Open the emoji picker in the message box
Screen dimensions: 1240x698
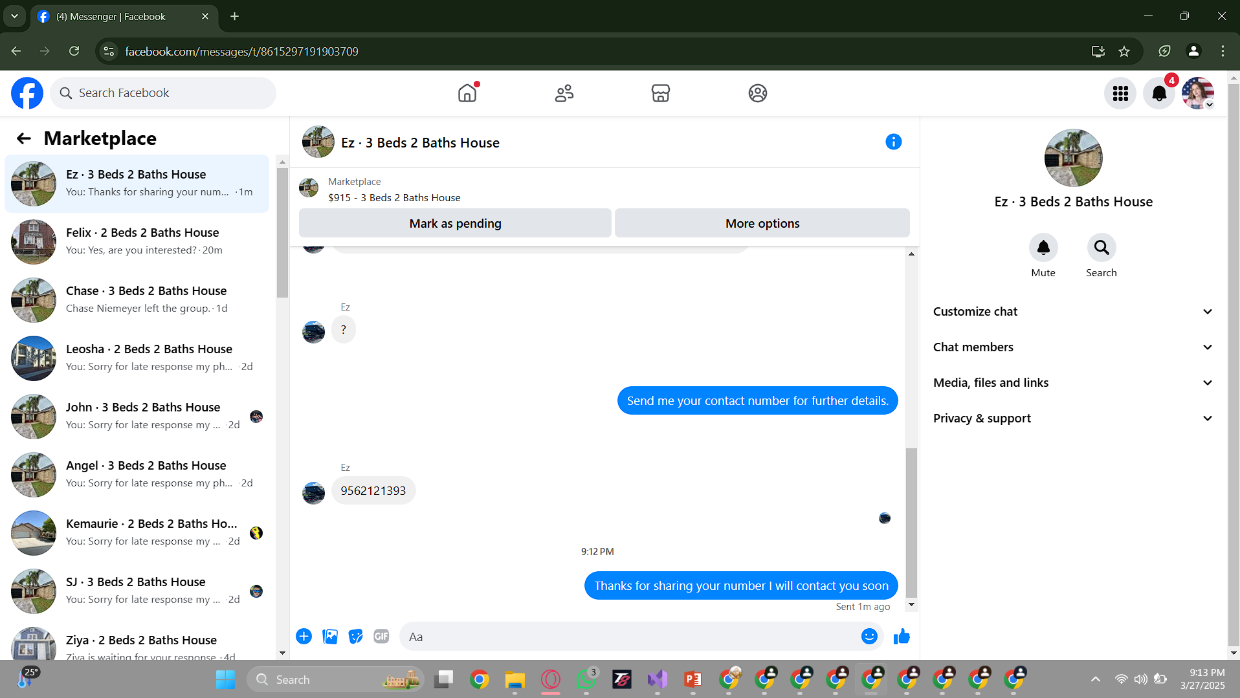(x=869, y=637)
